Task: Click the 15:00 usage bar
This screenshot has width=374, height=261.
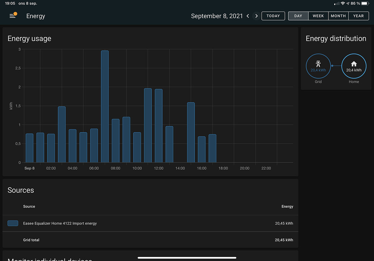Action: [191, 132]
